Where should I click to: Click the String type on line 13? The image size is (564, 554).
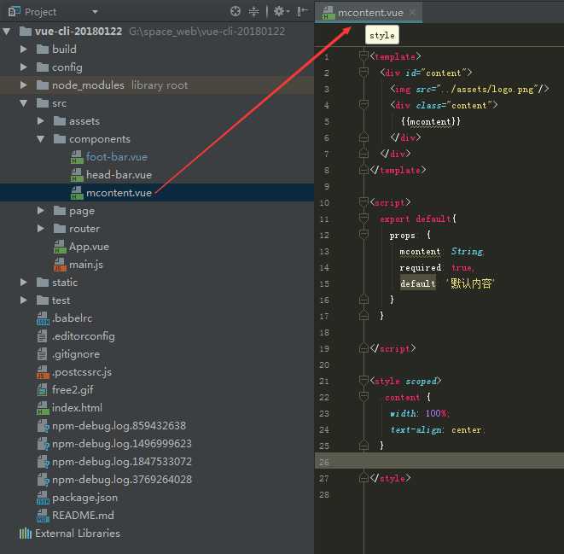point(467,251)
